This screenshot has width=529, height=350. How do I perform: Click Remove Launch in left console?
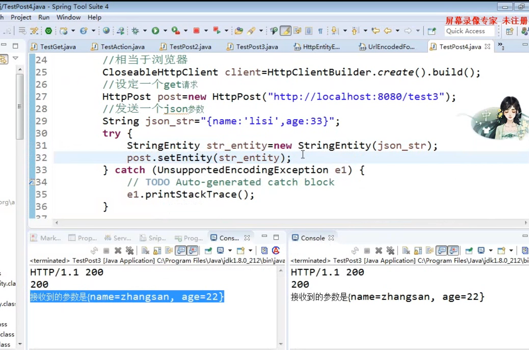click(x=118, y=250)
